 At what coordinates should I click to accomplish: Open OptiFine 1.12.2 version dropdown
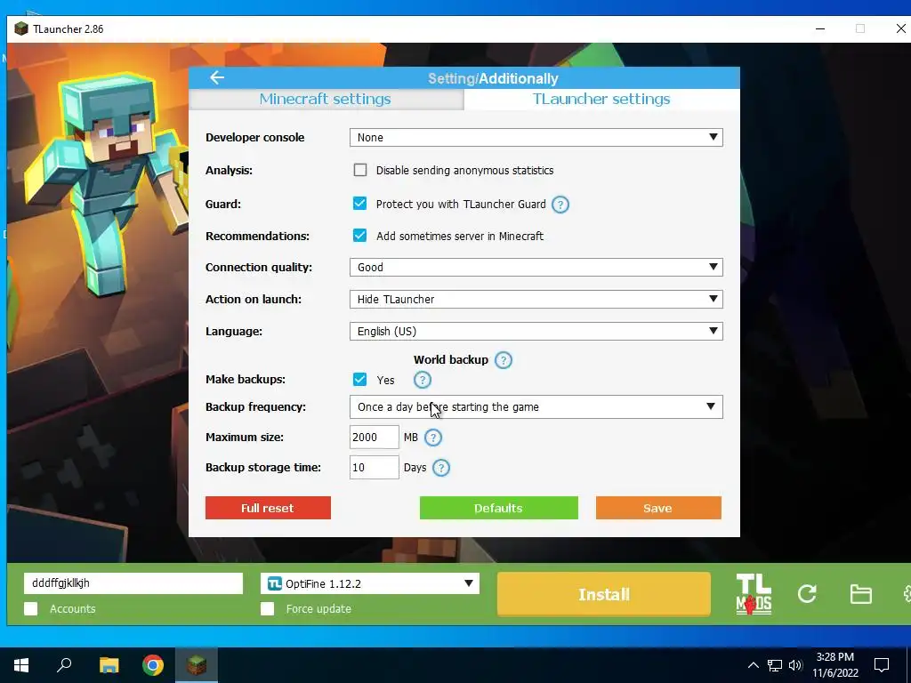(370, 583)
